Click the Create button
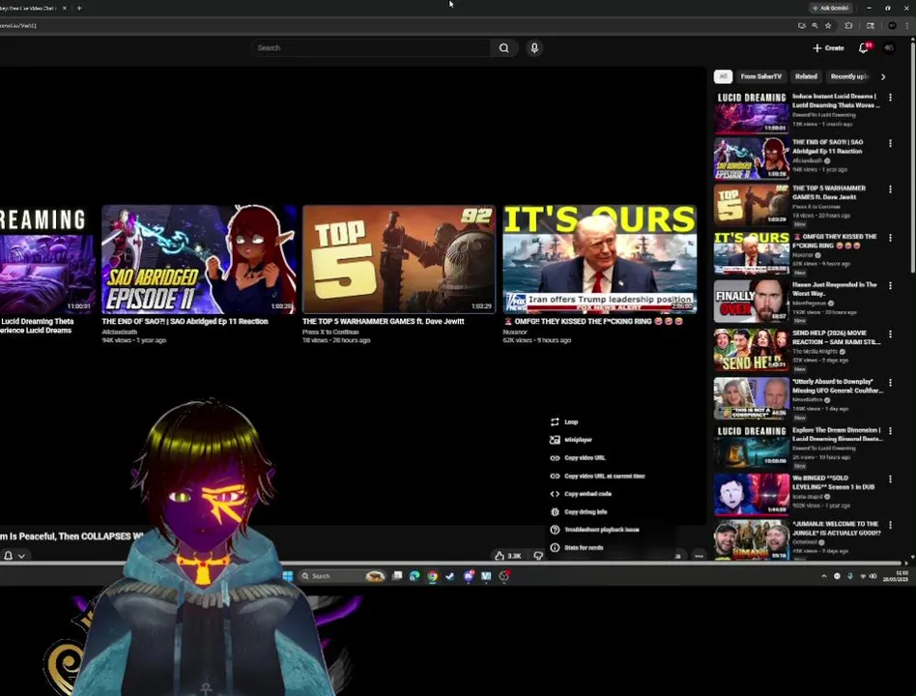This screenshot has height=696, width=916. (828, 48)
